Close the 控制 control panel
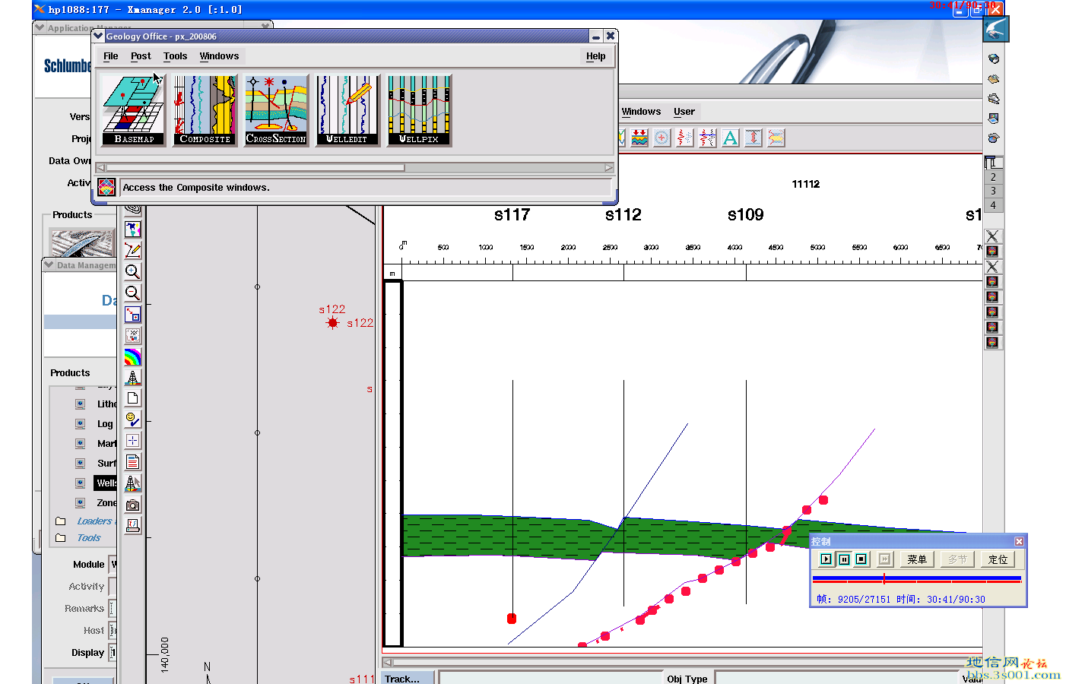The height and width of the screenshot is (684, 1066). tap(1019, 541)
